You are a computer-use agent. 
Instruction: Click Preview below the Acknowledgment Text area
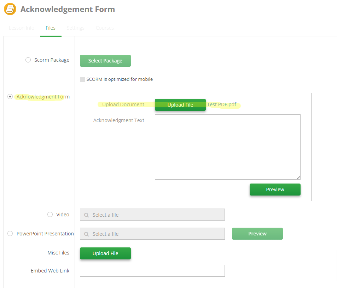click(275, 189)
